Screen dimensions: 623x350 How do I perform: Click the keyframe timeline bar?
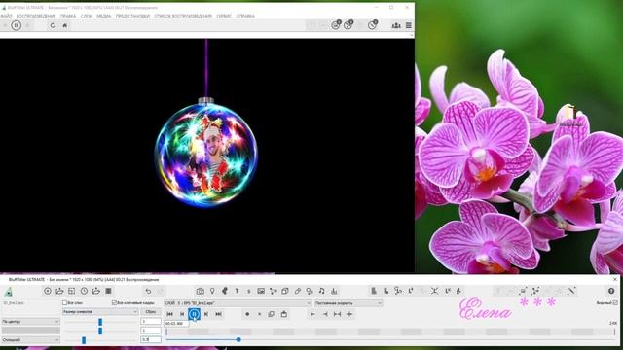pyautogui.click(x=390, y=332)
